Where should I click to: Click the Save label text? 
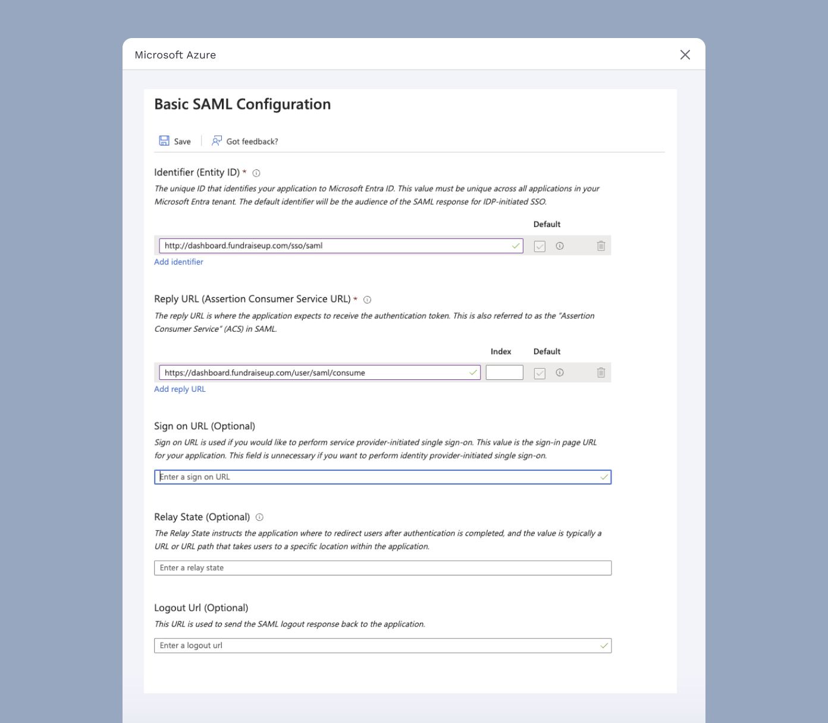pos(183,142)
